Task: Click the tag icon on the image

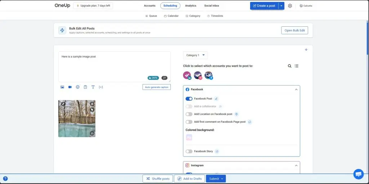Action: pos(92,110)
